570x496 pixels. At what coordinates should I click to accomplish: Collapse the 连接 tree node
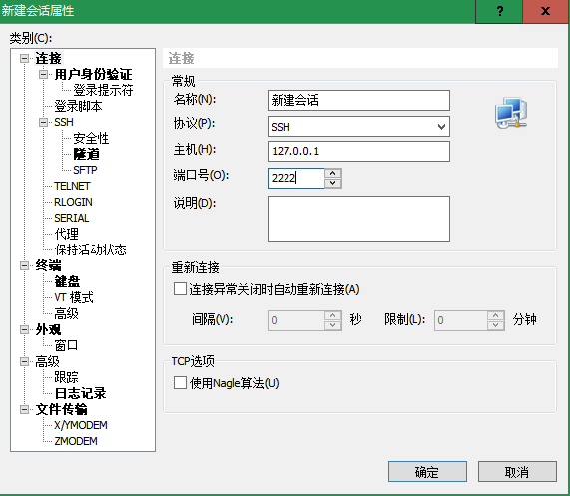[x=24, y=58]
